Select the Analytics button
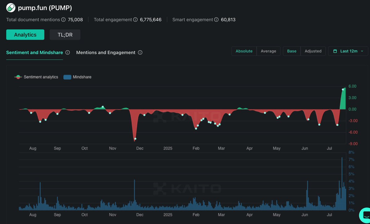 25,34
